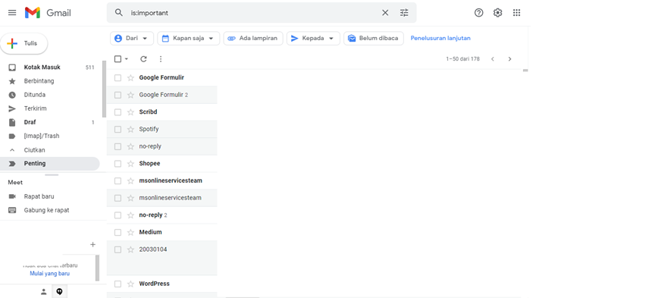Tick the select-all checkbox
Screen dimensions: 652x298
click(x=118, y=59)
